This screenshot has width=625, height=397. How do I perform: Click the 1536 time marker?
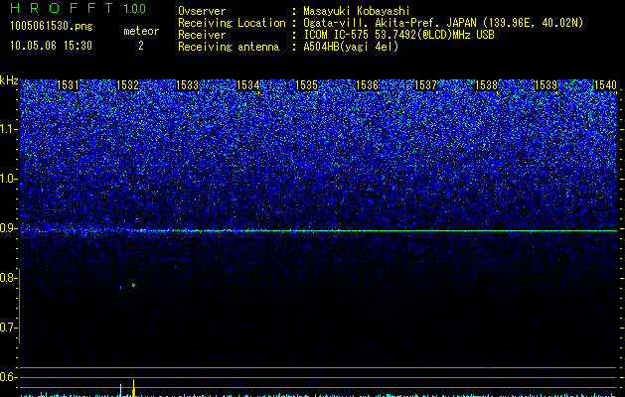[367, 85]
